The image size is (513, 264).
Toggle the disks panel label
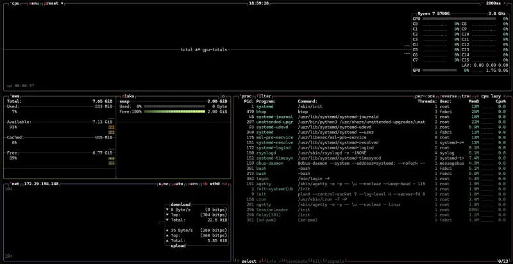pyautogui.click(x=128, y=96)
